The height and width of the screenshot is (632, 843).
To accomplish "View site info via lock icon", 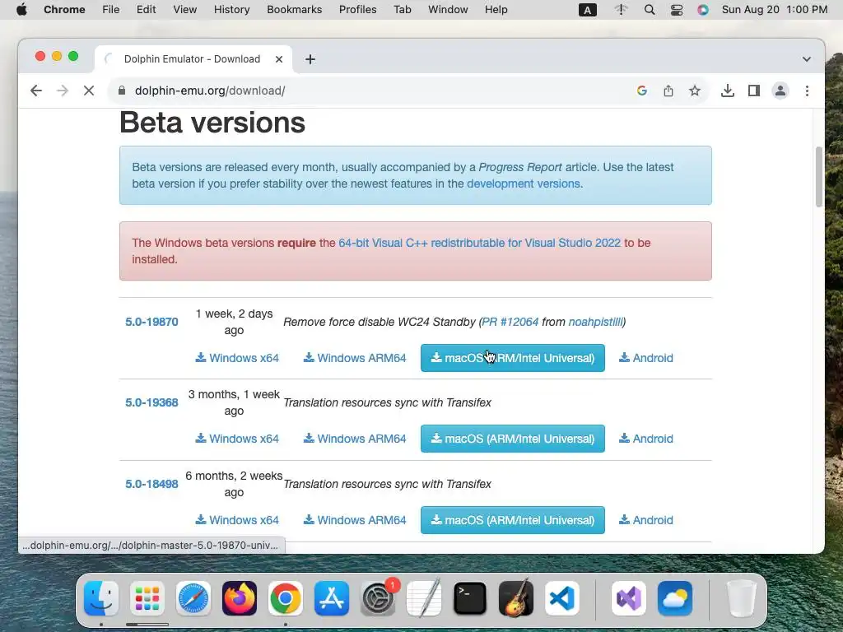I will tap(122, 91).
